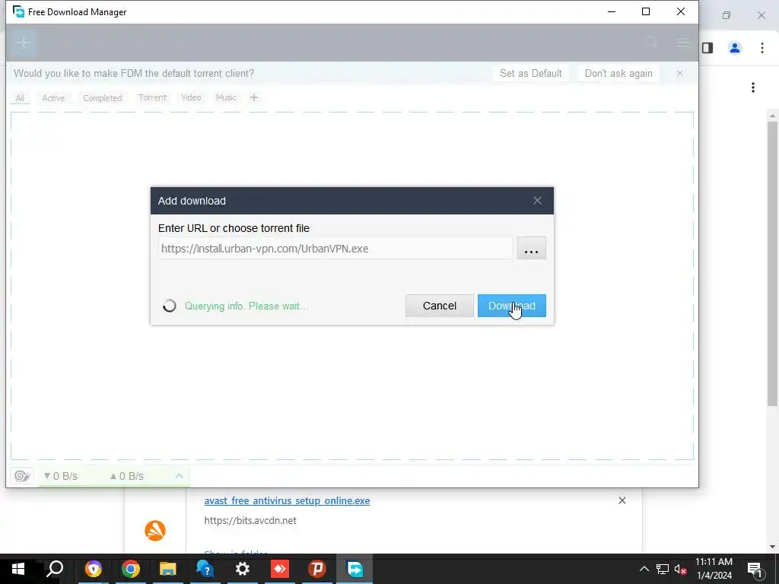Expand the speed panel chevron
This screenshot has width=779, height=584.
click(x=179, y=476)
